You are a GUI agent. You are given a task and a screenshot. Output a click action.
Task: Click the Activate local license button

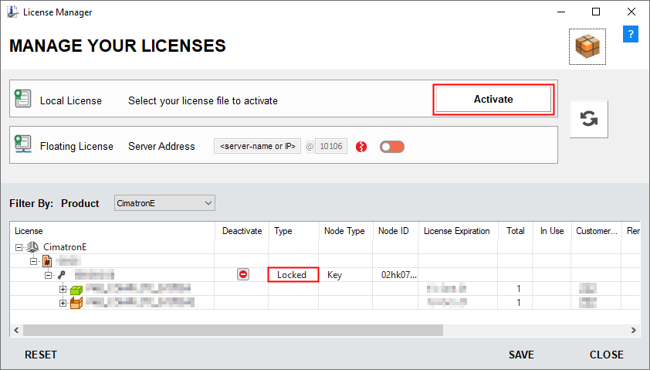[493, 100]
